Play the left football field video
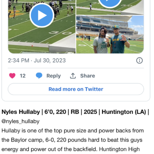The width and height of the screenshot is (154, 154). click(42, 15)
